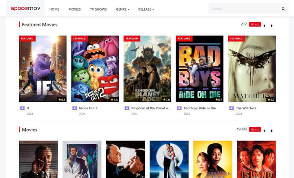This screenshot has height=178, width=294.
Task: Open the IF movie title link
Action: (28, 108)
